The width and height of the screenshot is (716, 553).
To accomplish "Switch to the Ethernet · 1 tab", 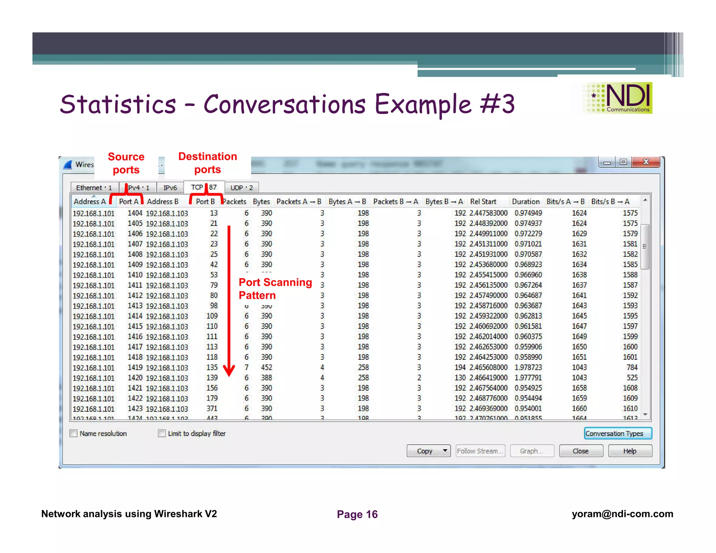I will click(94, 188).
